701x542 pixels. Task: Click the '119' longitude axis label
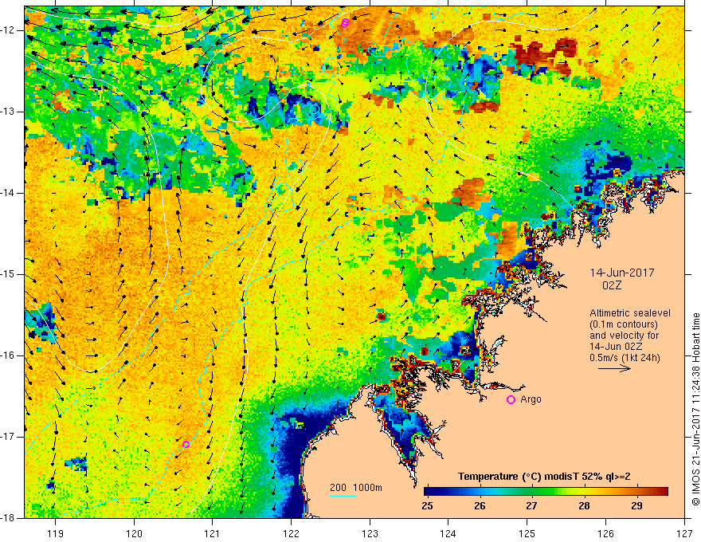tap(56, 533)
